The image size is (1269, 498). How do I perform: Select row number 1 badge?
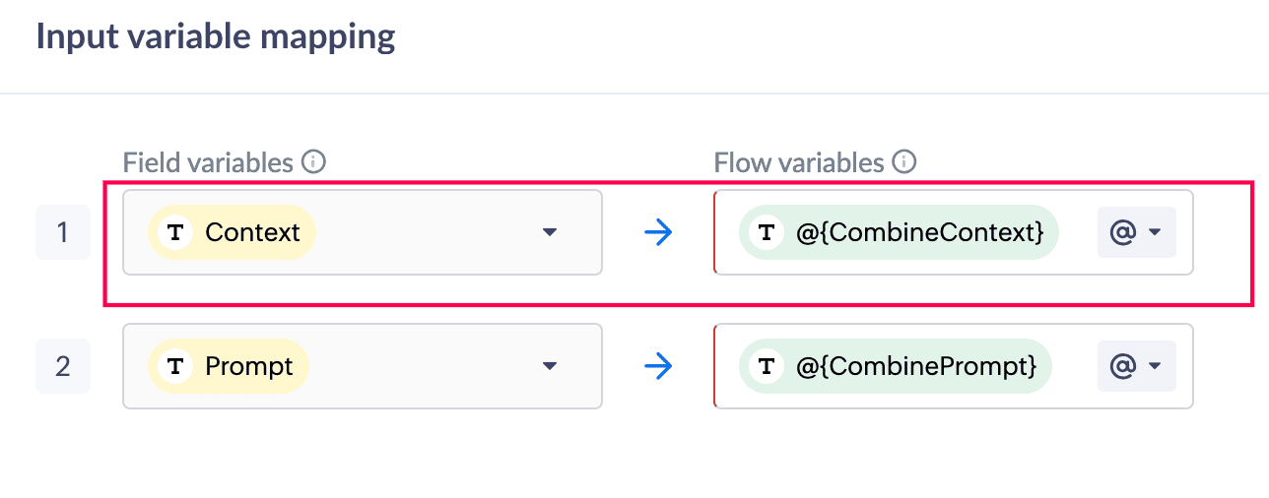(63, 233)
